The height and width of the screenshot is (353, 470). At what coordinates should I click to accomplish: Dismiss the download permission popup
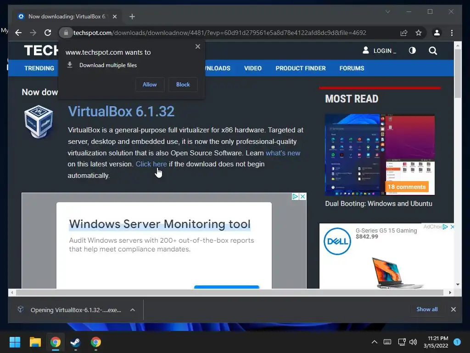pos(197,46)
